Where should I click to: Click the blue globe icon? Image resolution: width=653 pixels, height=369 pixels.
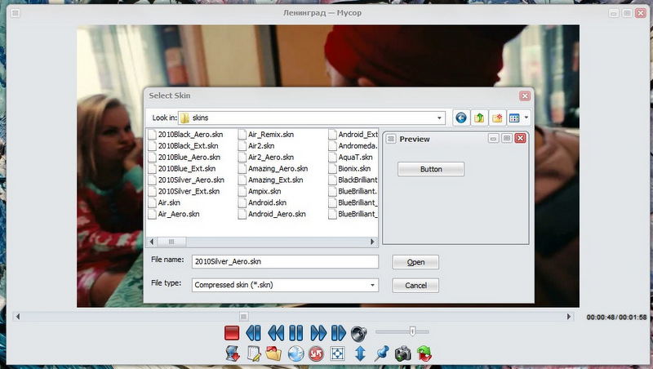(x=295, y=353)
